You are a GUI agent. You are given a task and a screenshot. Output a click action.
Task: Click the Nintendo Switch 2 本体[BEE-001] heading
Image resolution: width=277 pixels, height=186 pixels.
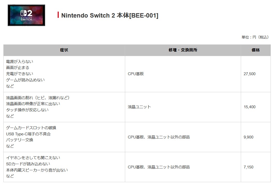[x=110, y=16]
